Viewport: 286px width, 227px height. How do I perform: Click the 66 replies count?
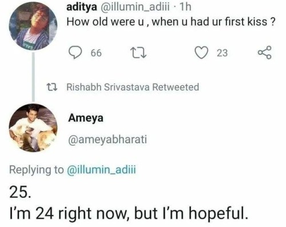click(96, 53)
